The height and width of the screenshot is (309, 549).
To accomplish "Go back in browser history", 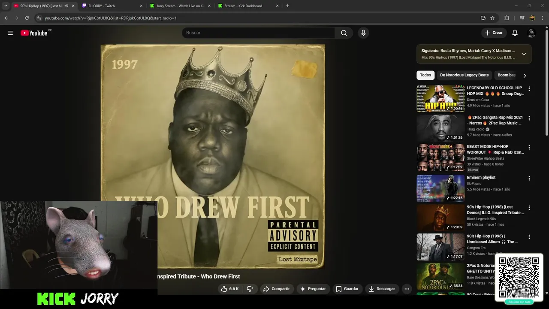I will tap(6, 18).
